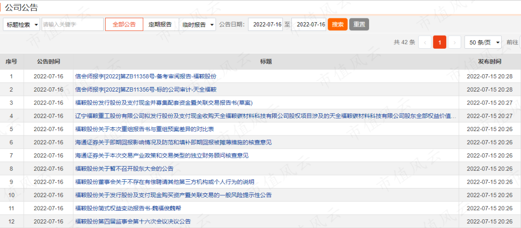Select the 全部公告 tab
The width and height of the screenshot is (521, 228).
click(x=124, y=25)
